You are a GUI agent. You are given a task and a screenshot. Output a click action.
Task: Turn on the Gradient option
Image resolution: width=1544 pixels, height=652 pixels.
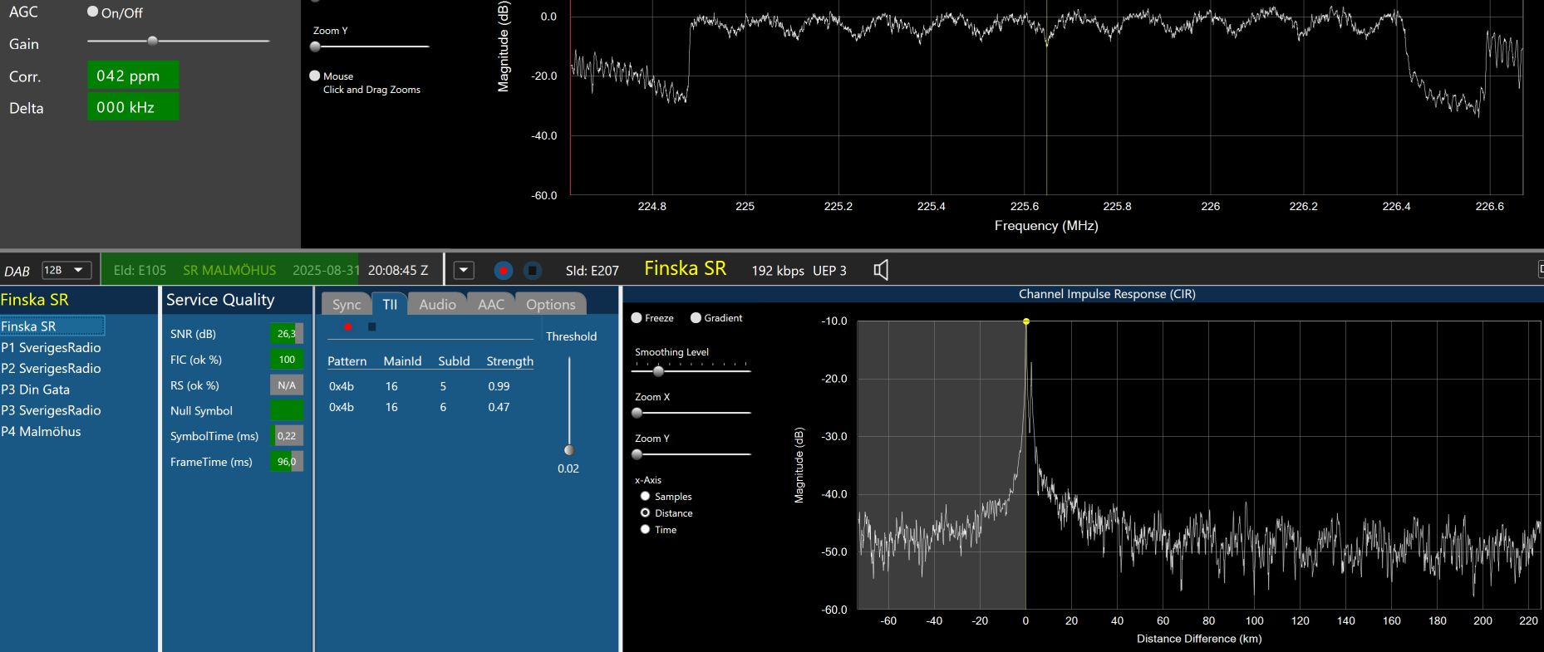(696, 318)
